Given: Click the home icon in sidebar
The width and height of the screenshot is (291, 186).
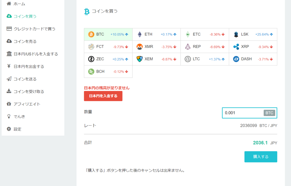Looking at the screenshot, I should click(9, 3).
